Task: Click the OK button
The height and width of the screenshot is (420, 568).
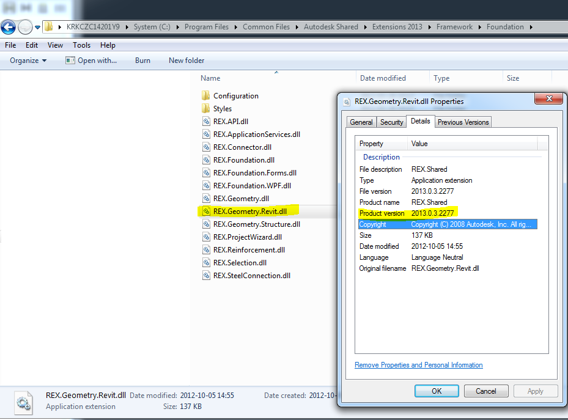Action: pos(437,391)
